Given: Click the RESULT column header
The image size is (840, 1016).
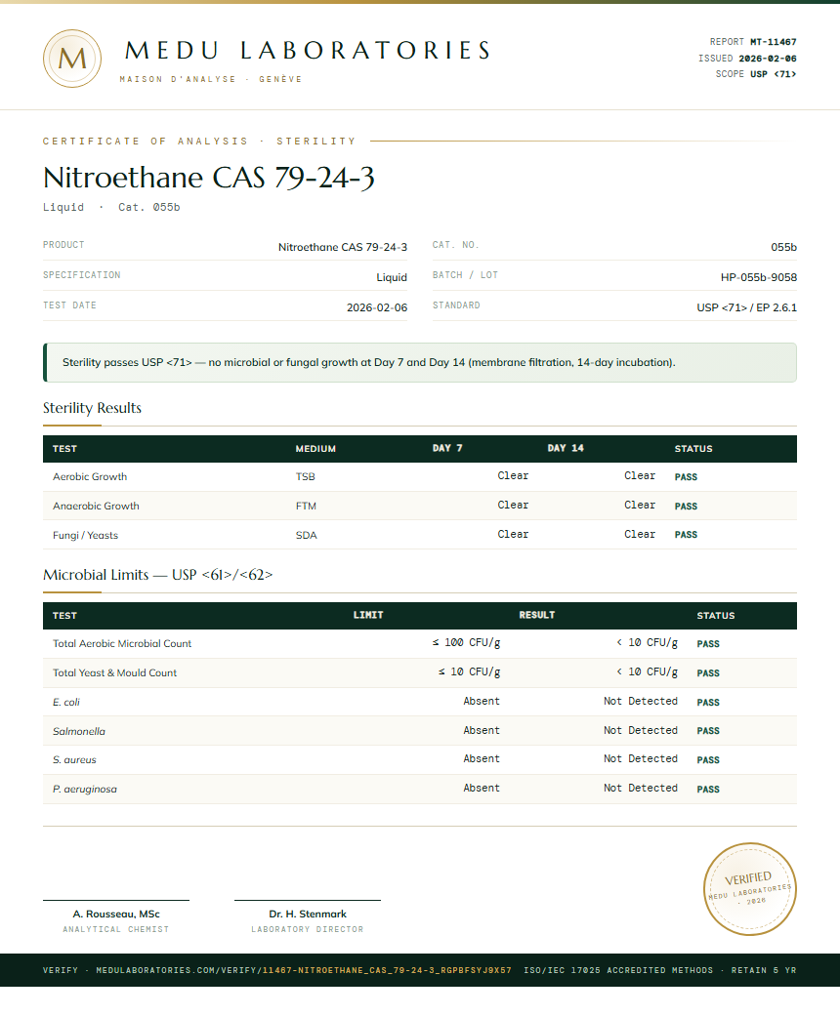Looking at the screenshot, I should 537,616.
